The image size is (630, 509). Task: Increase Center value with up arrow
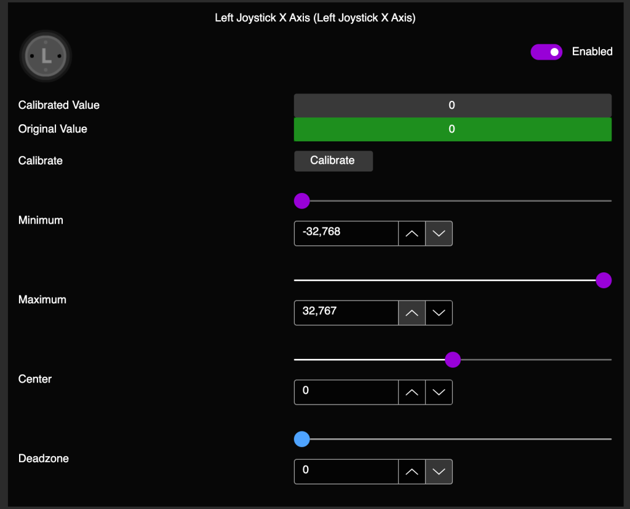coord(412,392)
